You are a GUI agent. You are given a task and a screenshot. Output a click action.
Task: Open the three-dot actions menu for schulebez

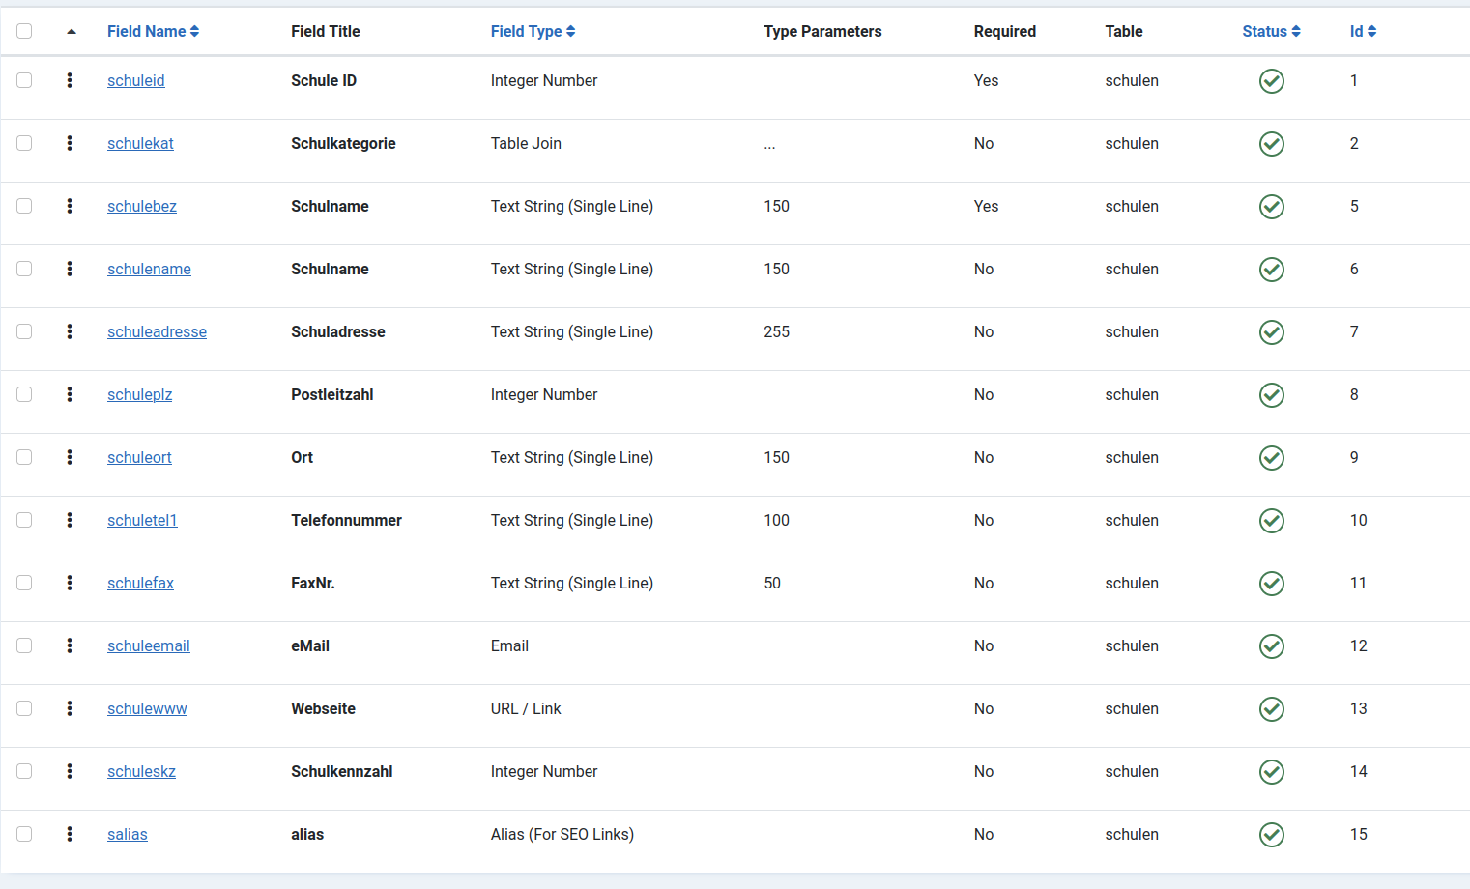pos(70,206)
